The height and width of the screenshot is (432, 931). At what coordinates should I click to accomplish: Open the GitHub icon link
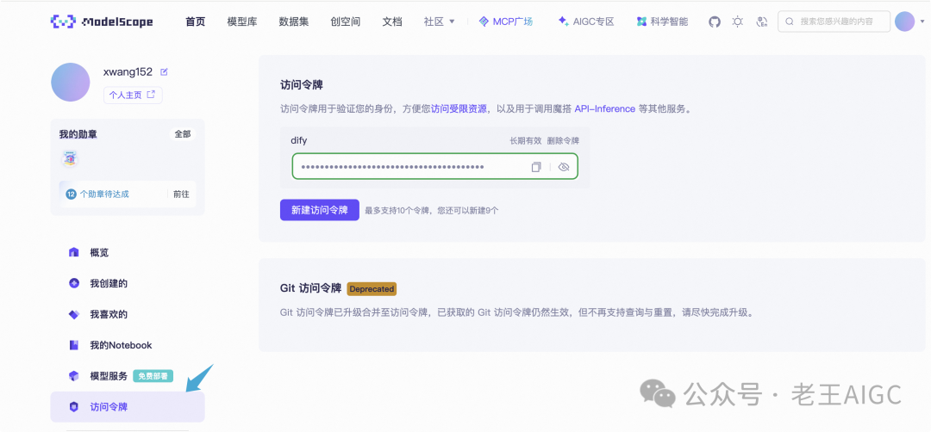pos(715,22)
